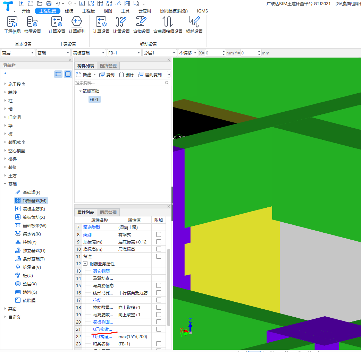Viewport: 361px width, 352px height.
Task: Open 计算设置 under 钢筋设置
Action: point(101,25)
